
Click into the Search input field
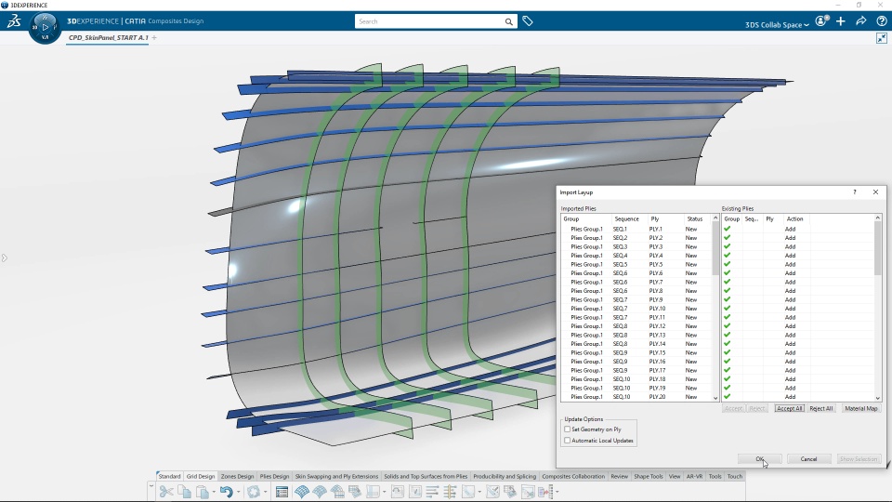pos(429,21)
